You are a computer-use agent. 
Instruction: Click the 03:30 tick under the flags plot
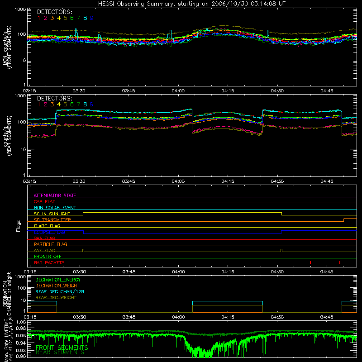[80, 272]
